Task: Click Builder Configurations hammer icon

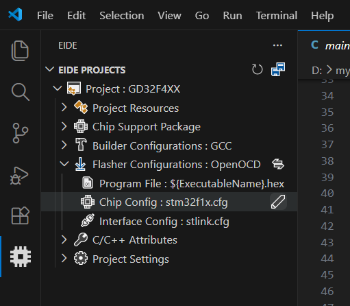Action: point(81,145)
